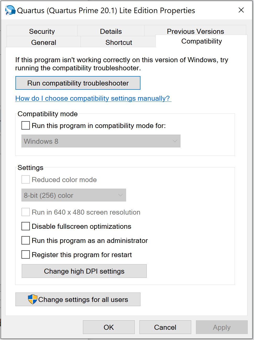This screenshot has height=340, width=254.
Task: Switch to the Security tab
Action: 42,31
